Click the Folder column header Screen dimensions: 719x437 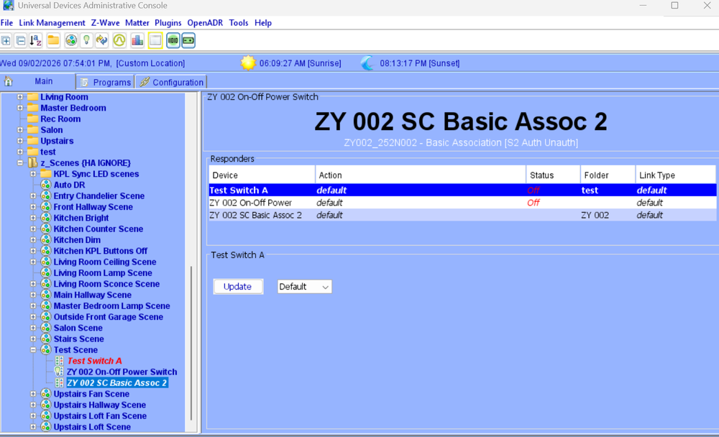click(608, 175)
